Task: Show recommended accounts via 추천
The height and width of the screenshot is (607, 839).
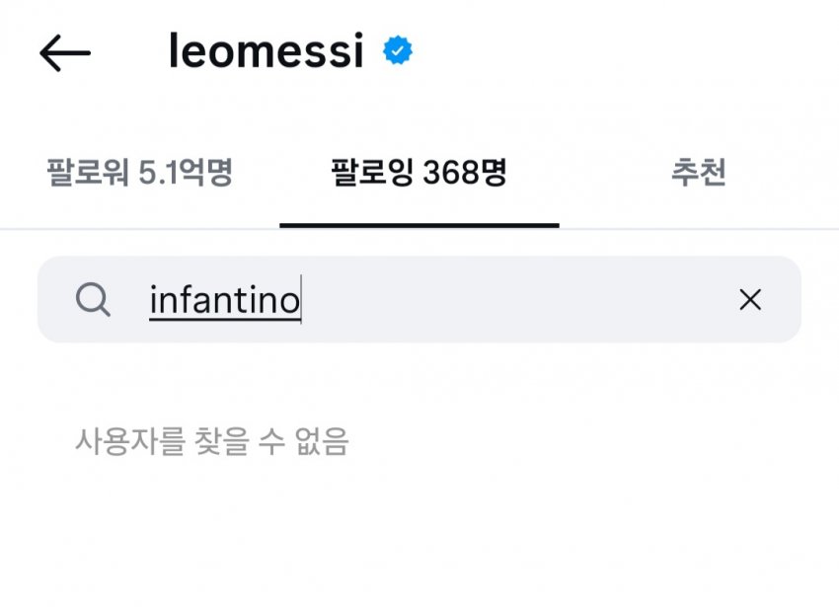Action: coord(698,172)
